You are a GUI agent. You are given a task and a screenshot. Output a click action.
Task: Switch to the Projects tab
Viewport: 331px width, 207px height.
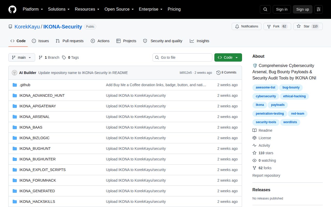126,41
